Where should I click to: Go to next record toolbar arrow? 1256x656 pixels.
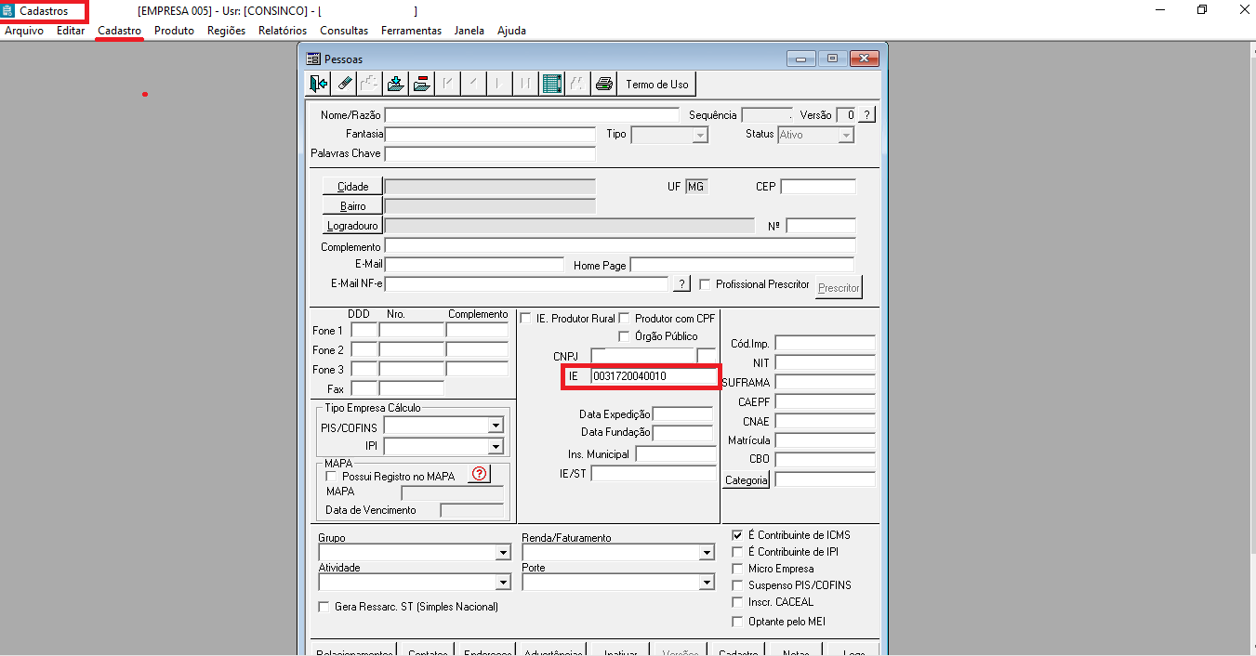pos(500,84)
